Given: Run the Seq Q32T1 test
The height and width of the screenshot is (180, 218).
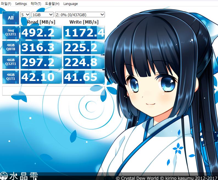Looking at the screenshot, I should [x=11, y=33].
